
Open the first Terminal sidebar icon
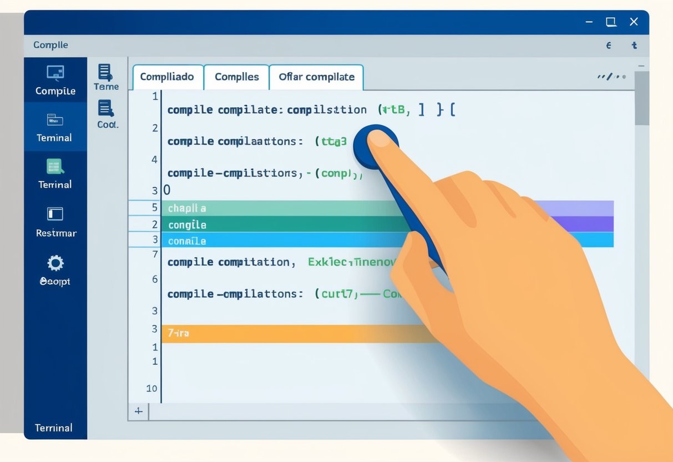tap(55, 119)
